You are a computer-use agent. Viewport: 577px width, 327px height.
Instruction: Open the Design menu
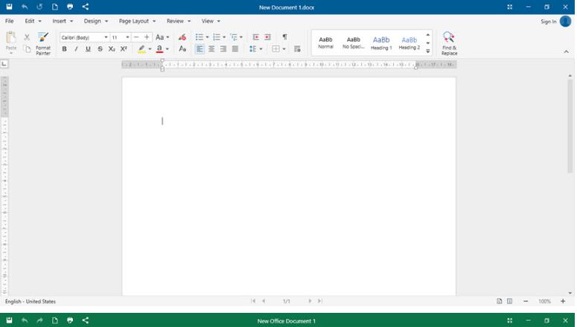point(96,21)
